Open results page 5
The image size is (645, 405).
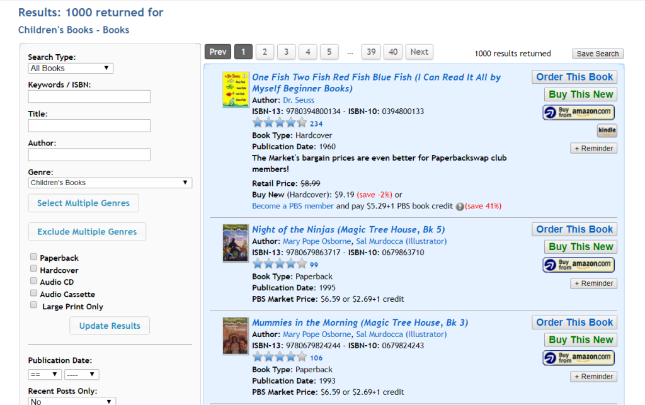(x=329, y=52)
